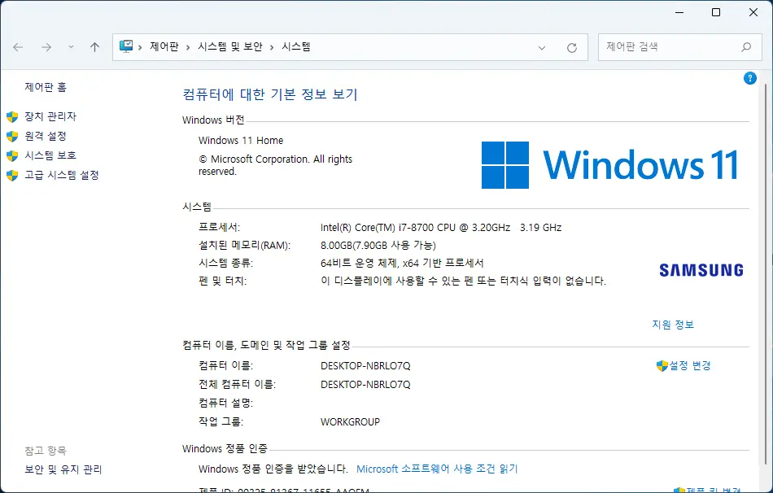This screenshot has width=773, height=493.
Task: Open 원격 설정 link
Action: [46, 136]
